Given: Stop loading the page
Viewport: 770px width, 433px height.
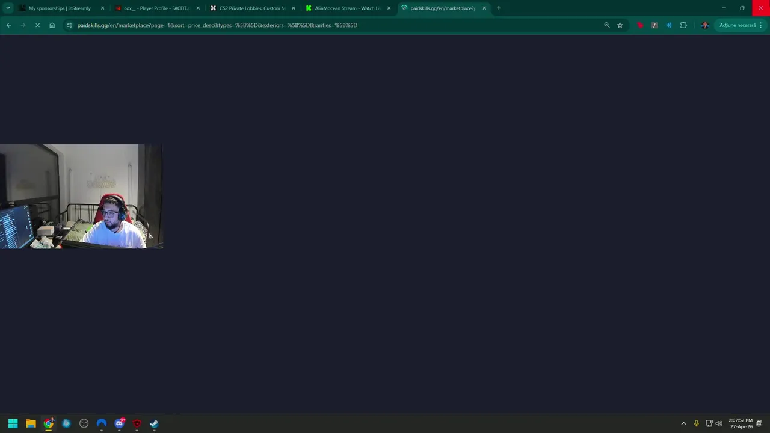Looking at the screenshot, I should [37, 25].
